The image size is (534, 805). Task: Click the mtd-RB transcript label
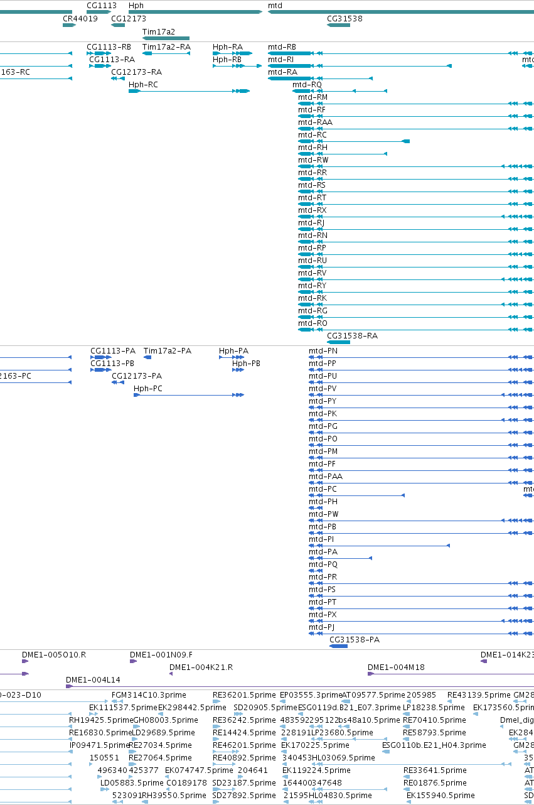[282, 47]
